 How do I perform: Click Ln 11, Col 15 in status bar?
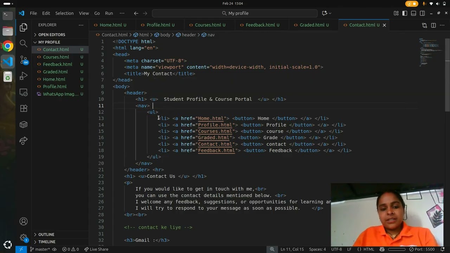(292, 249)
